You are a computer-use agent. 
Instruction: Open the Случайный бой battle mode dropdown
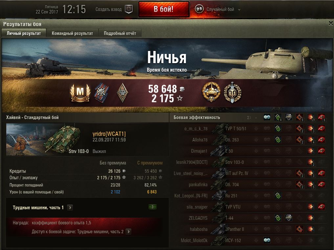pyautogui.click(x=218, y=9)
